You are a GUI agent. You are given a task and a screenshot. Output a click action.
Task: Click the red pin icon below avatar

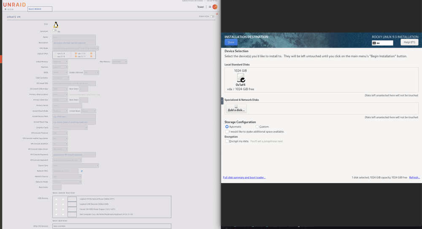(x=217, y=14)
